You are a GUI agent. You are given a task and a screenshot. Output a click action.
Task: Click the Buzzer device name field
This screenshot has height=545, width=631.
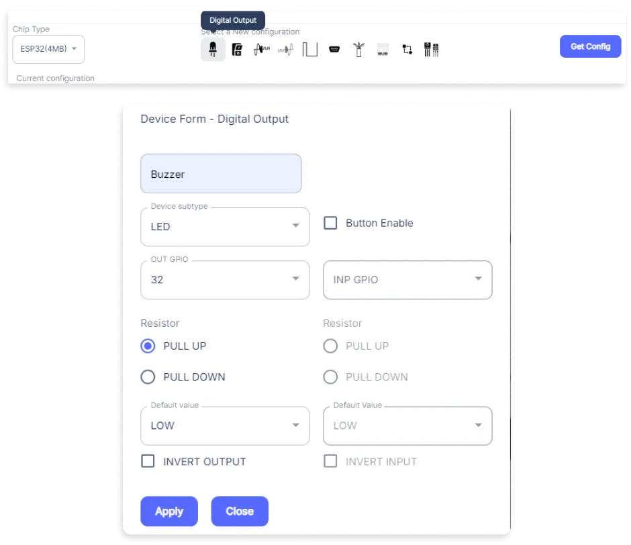click(221, 173)
